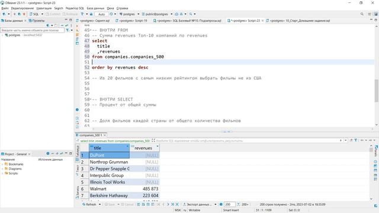Click 'order by revenues desc' on line 52

120,67
